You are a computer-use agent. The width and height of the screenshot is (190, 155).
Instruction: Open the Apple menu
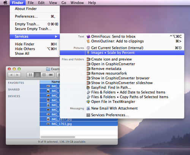click(x=5, y=3)
